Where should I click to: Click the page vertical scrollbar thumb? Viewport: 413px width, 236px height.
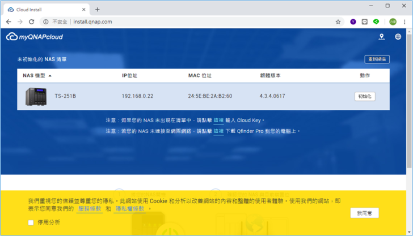click(x=409, y=101)
